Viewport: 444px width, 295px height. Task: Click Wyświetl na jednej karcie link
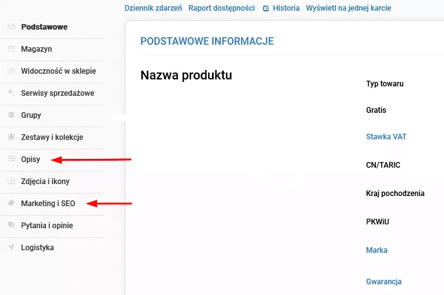[x=348, y=8]
